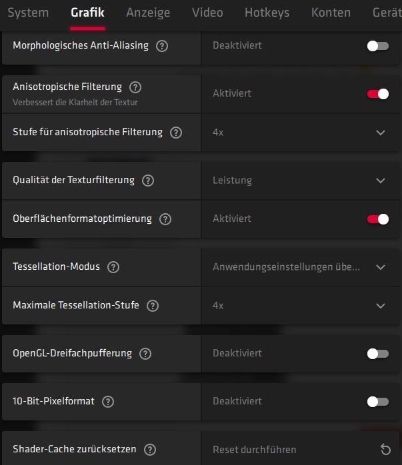Open help for Morphologisches Anti-Aliasing
The width and height of the screenshot is (402, 465).
[x=162, y=46]
